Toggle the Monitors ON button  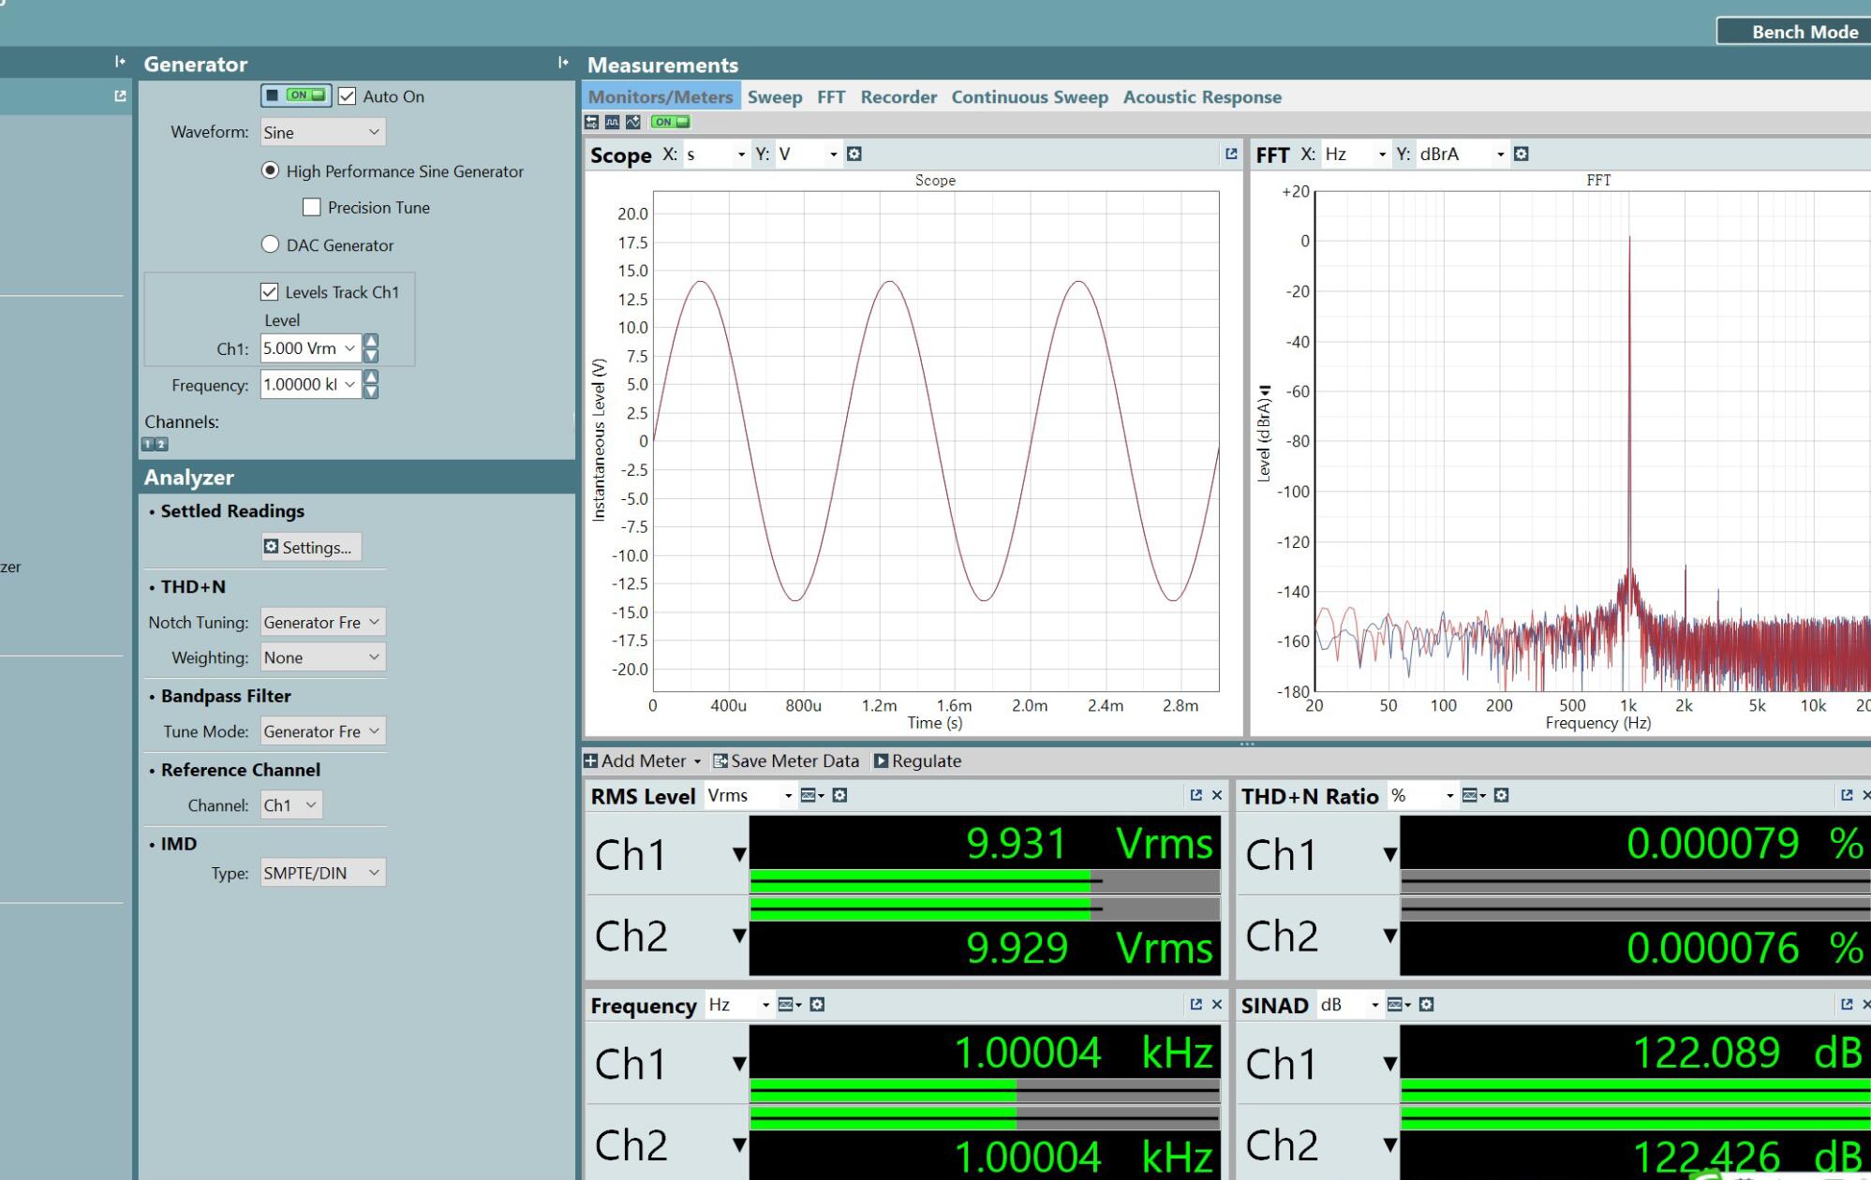coord(670,122)
